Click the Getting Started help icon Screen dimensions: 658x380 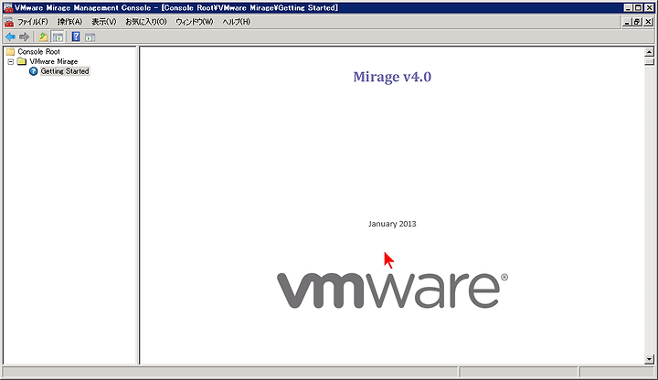tap(34, 71)
